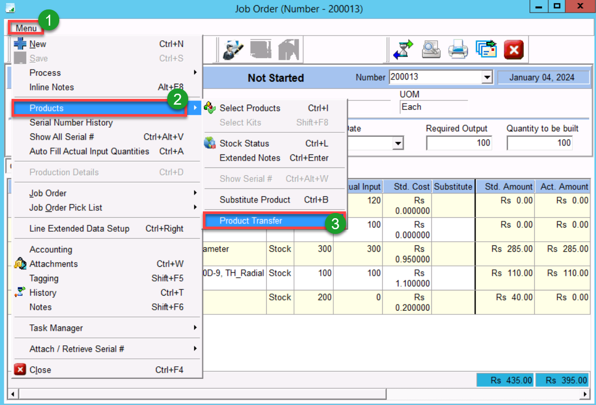The image size is (596, 405).
Task: Choose New with the blue plus icon
Action: tap(38, 44)
